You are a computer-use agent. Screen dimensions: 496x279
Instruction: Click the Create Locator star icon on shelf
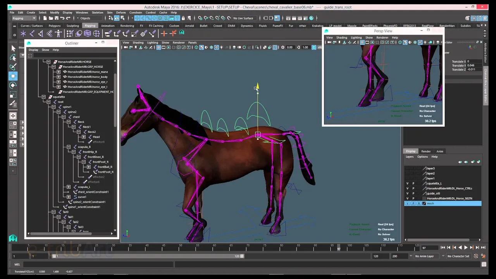(x=23, y=34)
